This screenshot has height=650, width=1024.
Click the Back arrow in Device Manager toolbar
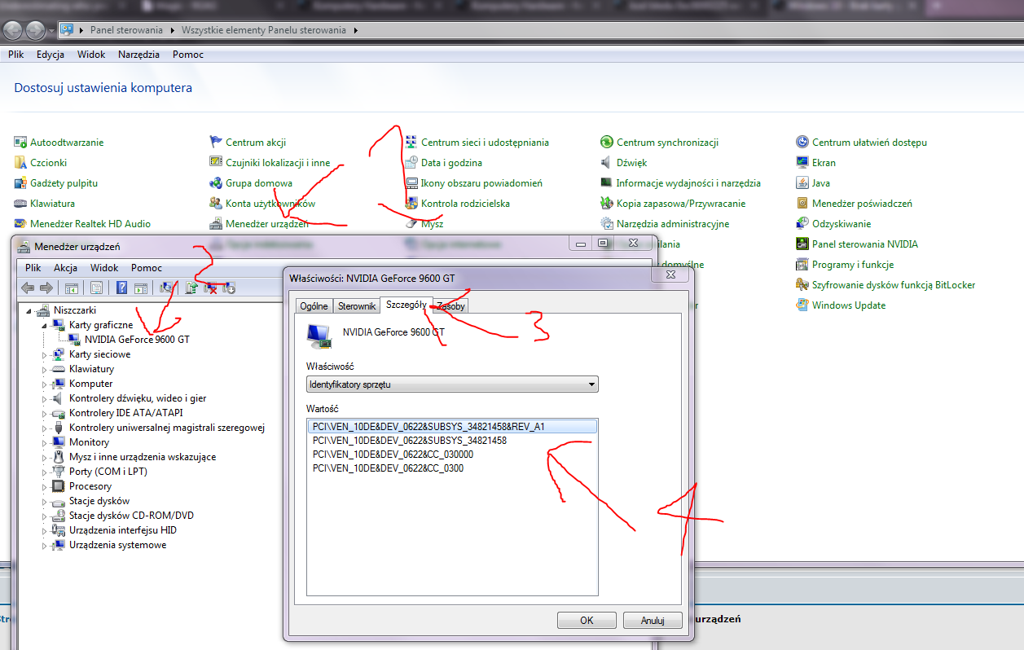point(28,288)
